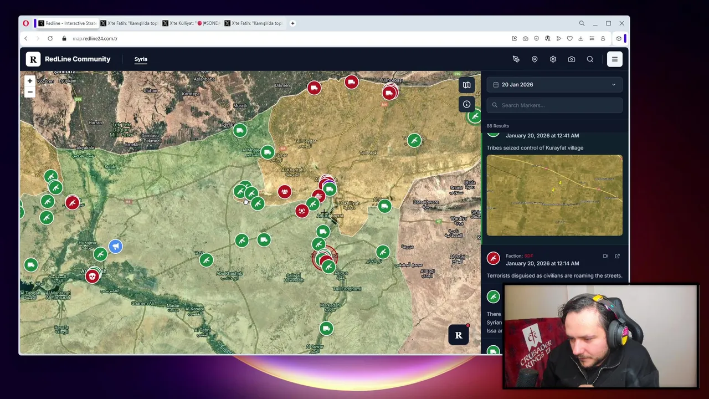The width and height of the screenshot is (709, 399).
Task: Select the green truck marker west of Bara Khware
Action: tap(384, 207)
